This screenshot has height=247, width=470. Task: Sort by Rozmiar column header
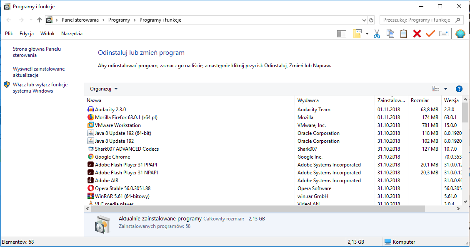[425, 100]
